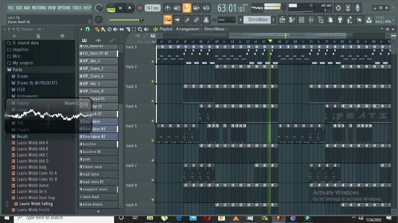The height and width of the screenshot is (223, 398).
Task: Collapse the Packs folder in browser
Action: click(x=17, y=69)
